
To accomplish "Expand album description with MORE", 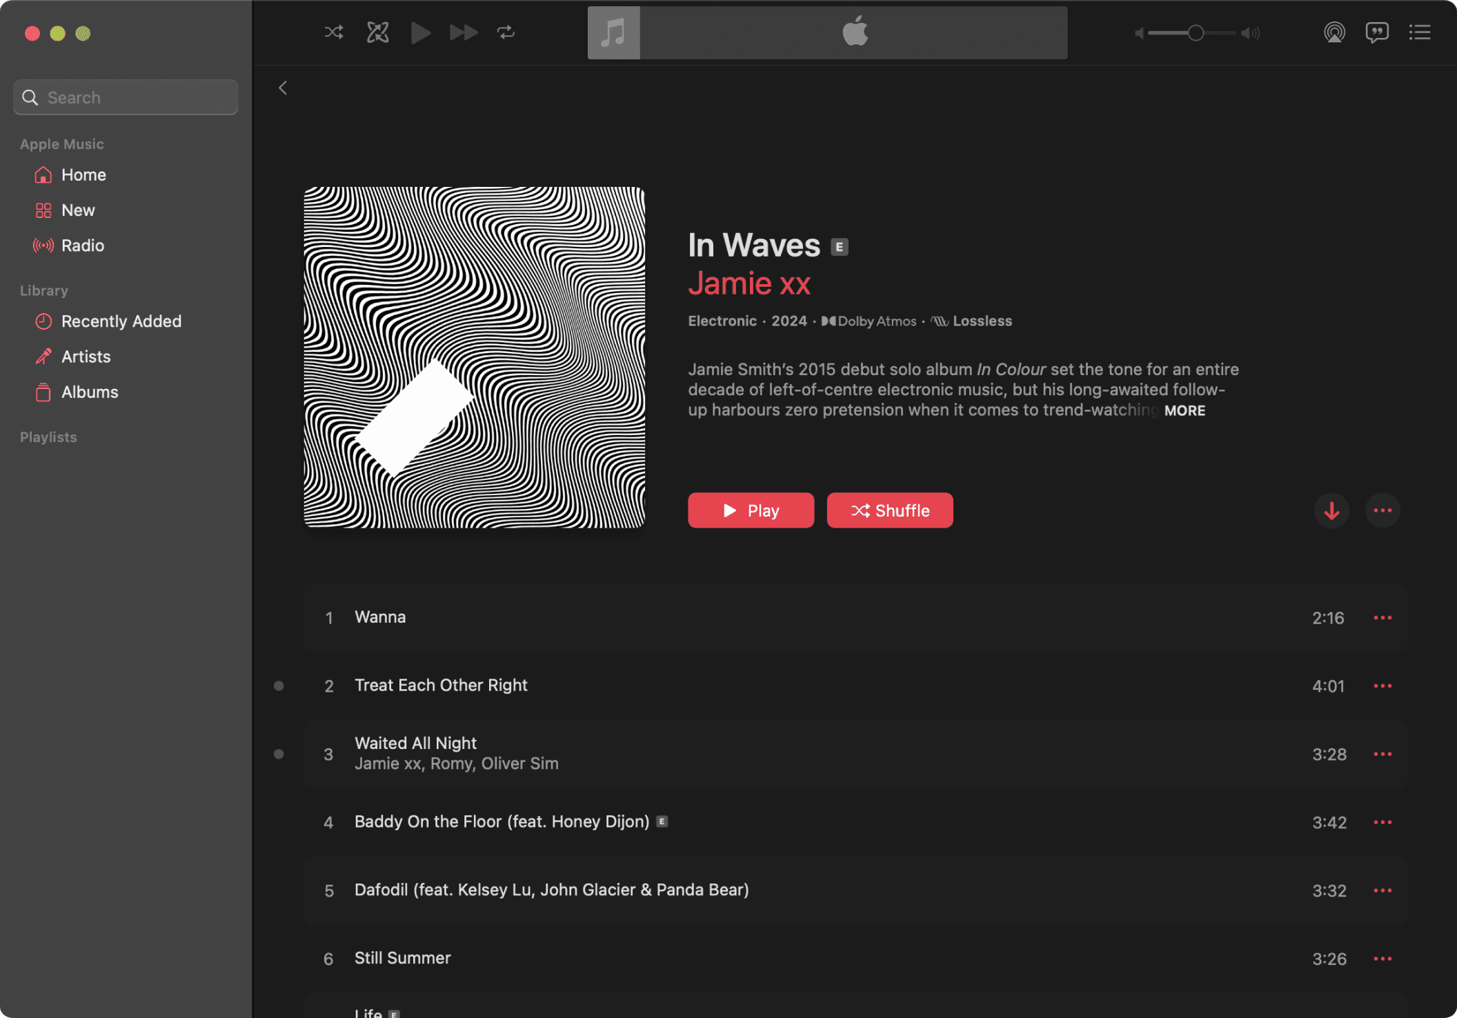I will click(1185, 410).
